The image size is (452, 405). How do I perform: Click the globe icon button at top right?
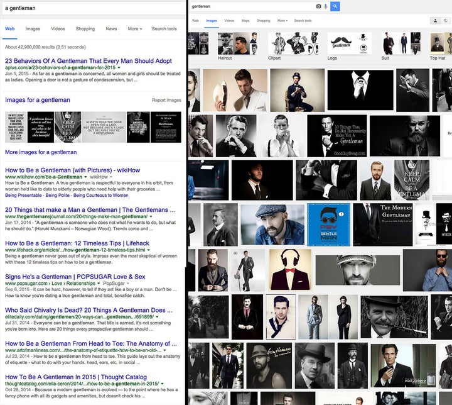446,21
